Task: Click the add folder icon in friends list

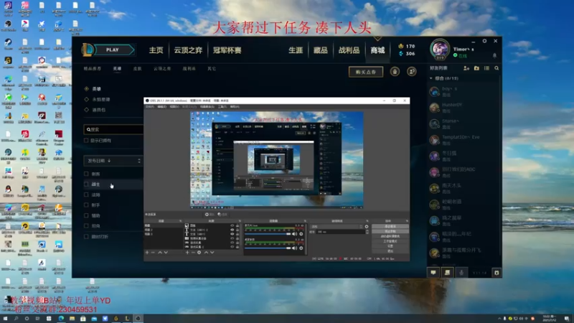Action: pyautogui.click(x=476, y=68)
